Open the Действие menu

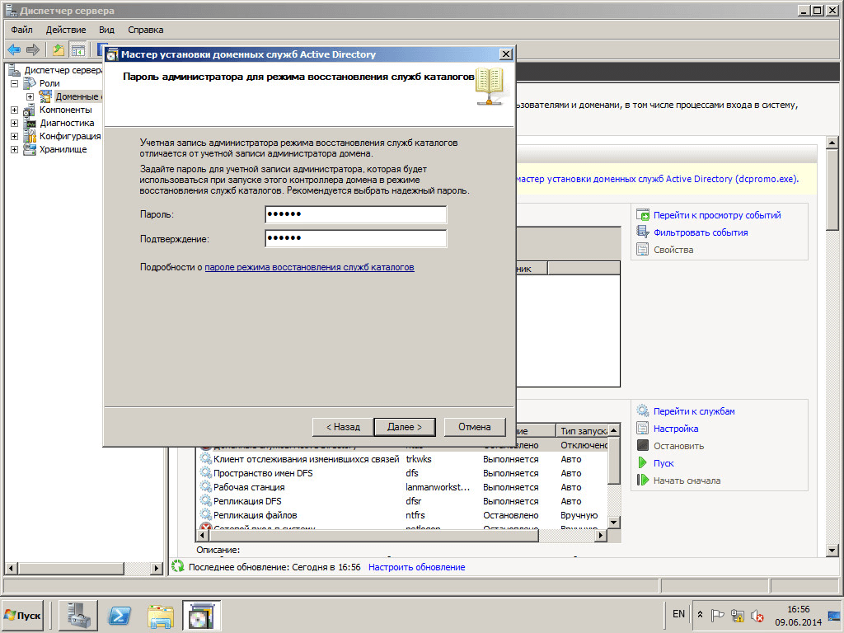point(66,30)
